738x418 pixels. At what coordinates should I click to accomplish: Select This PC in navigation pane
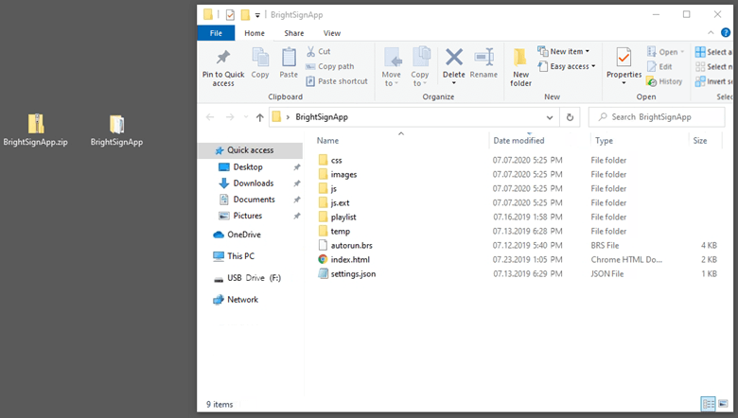[x=240, y=256]
